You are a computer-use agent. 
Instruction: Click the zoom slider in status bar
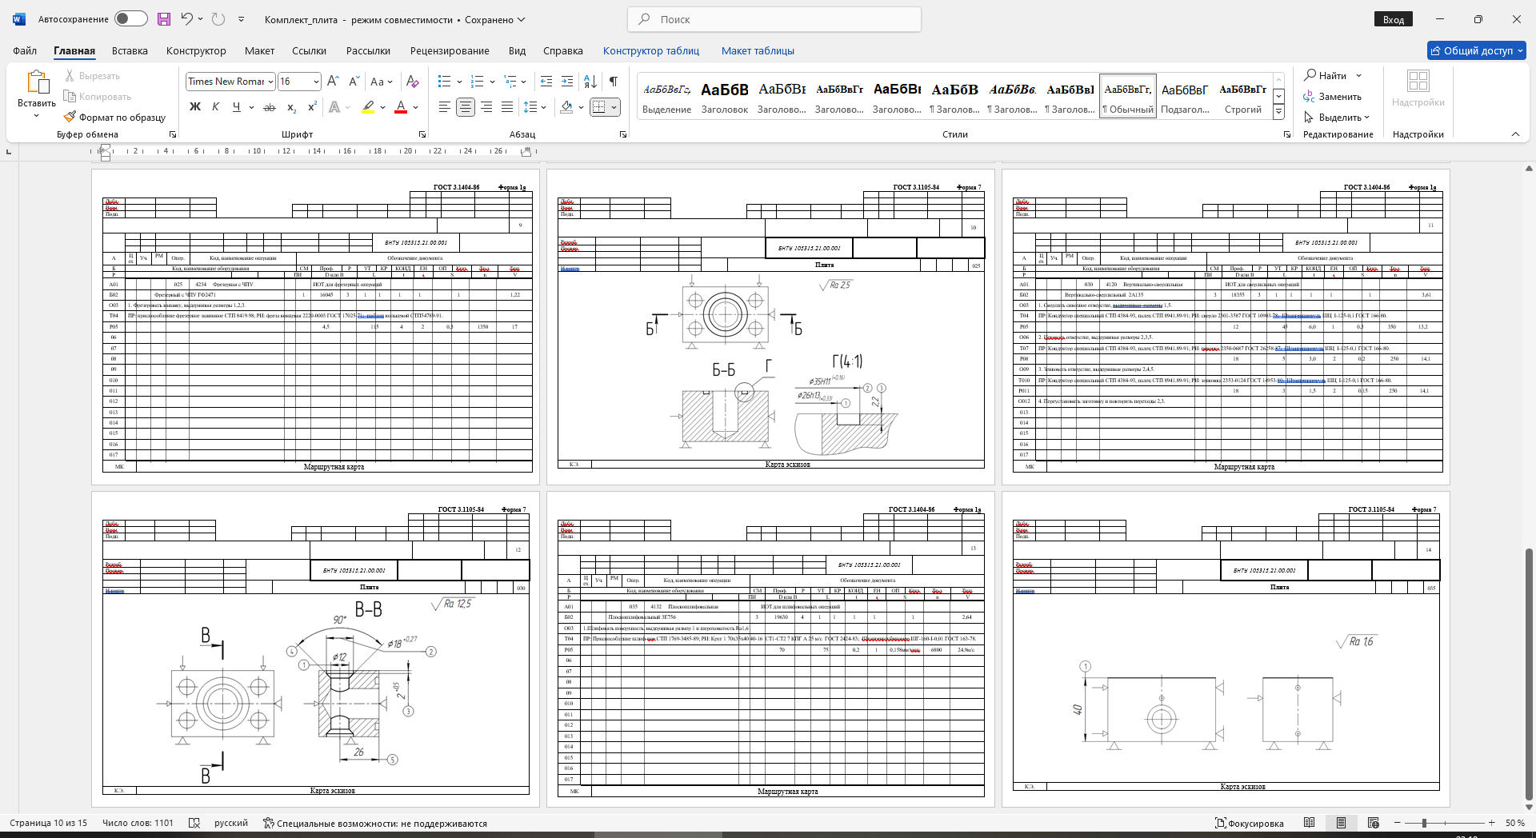click(x=1424, y=823)
